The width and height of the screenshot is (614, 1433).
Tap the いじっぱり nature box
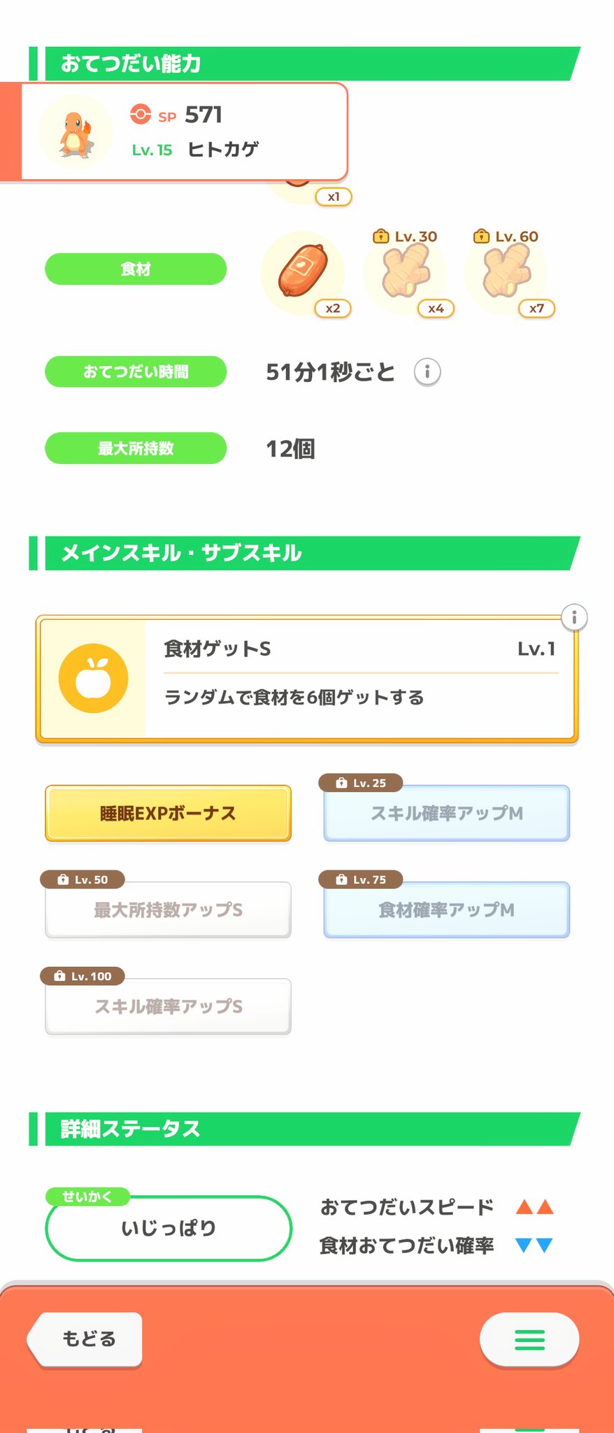(168, 1229)
